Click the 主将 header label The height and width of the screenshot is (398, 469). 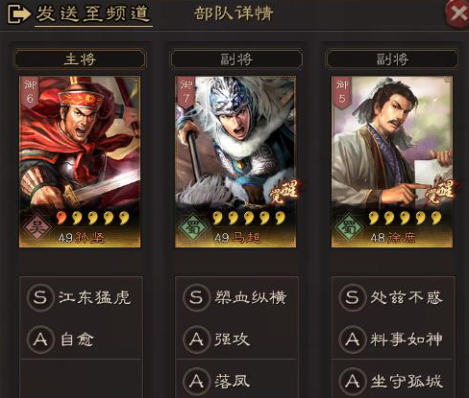click(80, 59)
